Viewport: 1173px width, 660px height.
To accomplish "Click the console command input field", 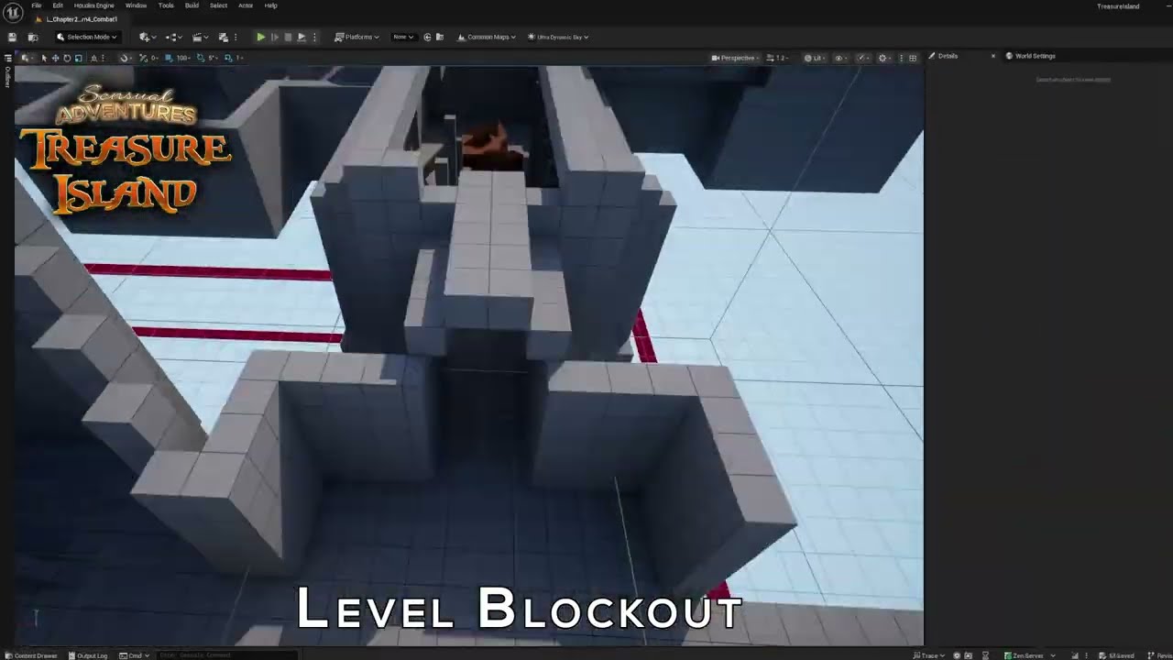I will point(226,655).
